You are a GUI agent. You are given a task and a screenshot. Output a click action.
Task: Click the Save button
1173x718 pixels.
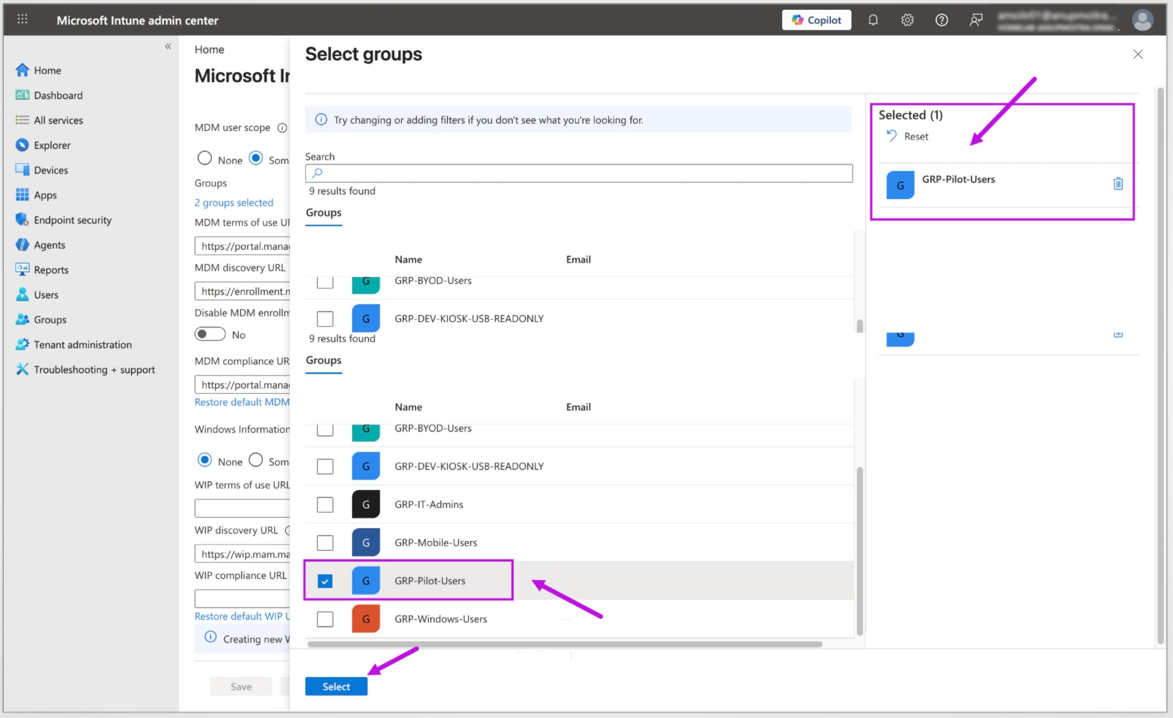click(x=241, y=687)
